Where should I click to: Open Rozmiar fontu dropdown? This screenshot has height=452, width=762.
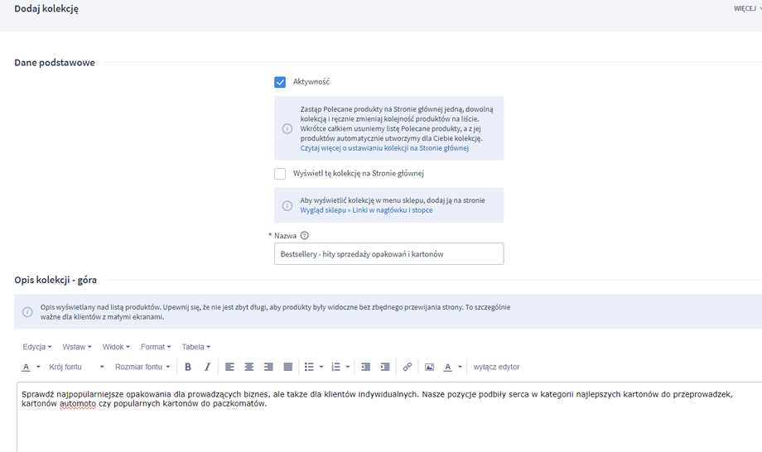142,367
